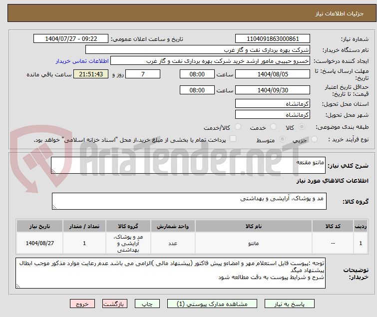377x317 pixels.
Task: Click the need date cell 1404/08/27
Action: point(39,243)
